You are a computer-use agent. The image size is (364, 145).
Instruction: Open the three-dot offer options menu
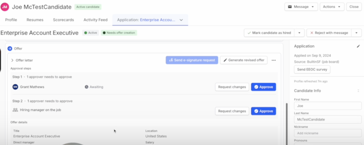274,60
